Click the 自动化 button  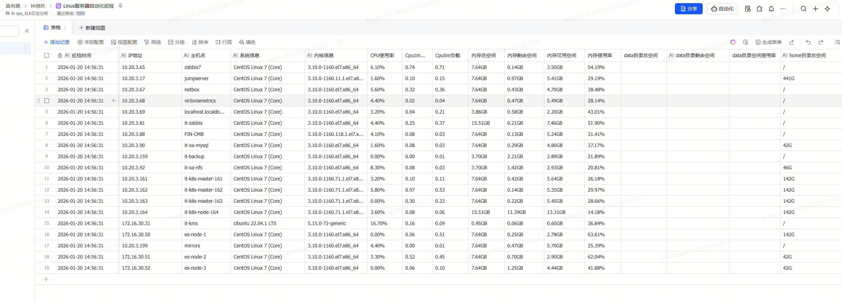pos(722,9)
